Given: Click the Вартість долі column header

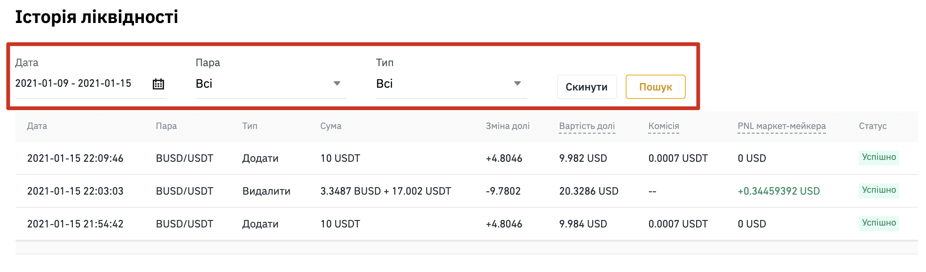Looking at the screenshot, I should click(x=587, y=126).
